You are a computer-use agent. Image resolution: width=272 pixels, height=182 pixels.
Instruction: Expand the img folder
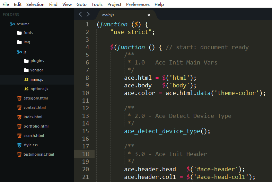point(27,42)
